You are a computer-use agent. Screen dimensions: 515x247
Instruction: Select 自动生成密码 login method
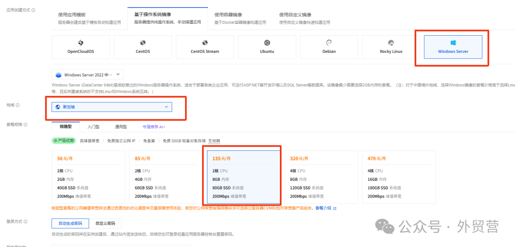70,223
